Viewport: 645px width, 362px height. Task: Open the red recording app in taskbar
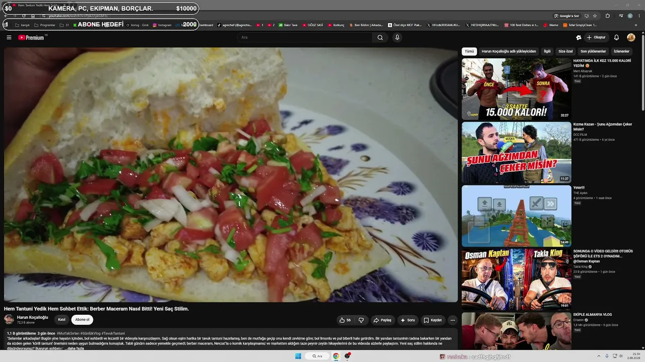click(x=348, y=356)
